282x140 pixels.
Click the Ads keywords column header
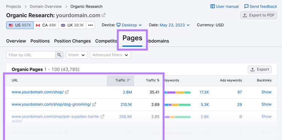(231, 80)
